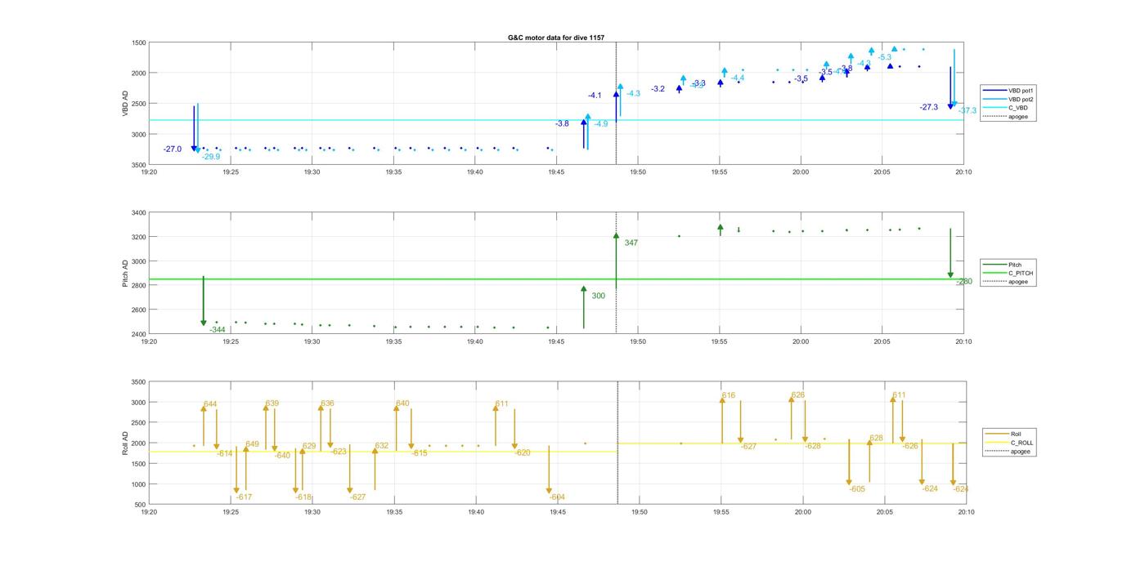Select the '639' roll data label

[x=272, y=403]
